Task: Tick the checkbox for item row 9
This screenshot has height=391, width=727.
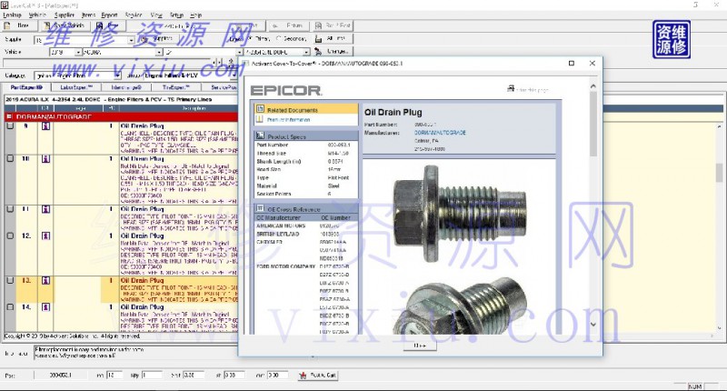Action: pos(10,125)
